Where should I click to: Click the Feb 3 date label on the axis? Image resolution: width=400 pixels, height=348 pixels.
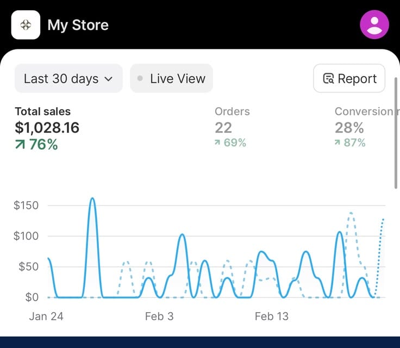pos(159,316)
